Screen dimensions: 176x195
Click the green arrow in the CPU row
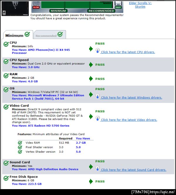point(91,49)
